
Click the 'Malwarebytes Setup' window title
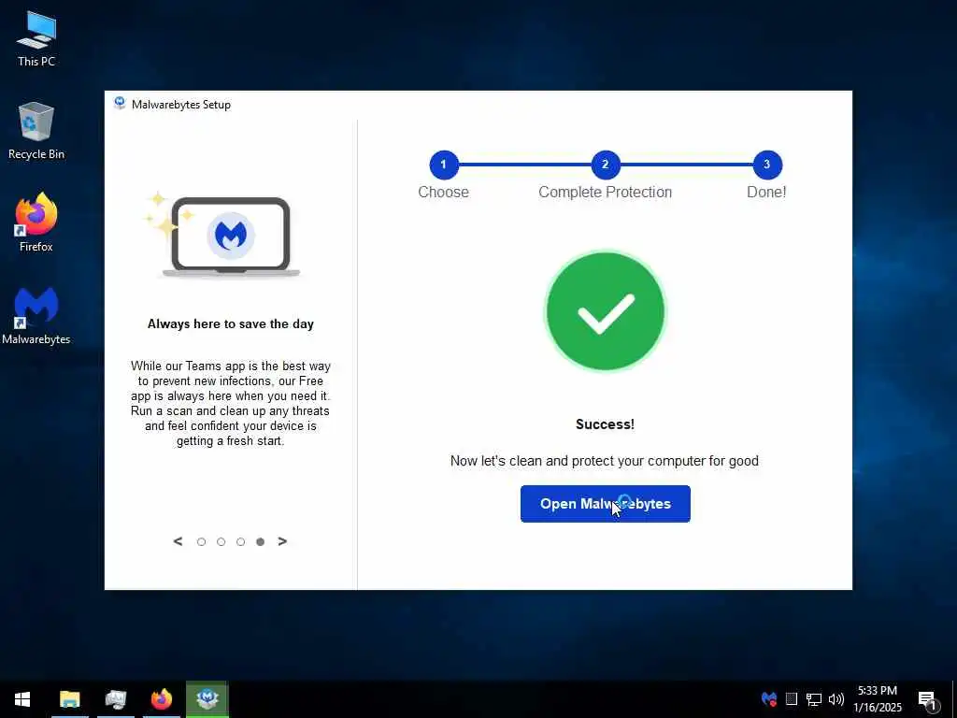tap(181, 105)
